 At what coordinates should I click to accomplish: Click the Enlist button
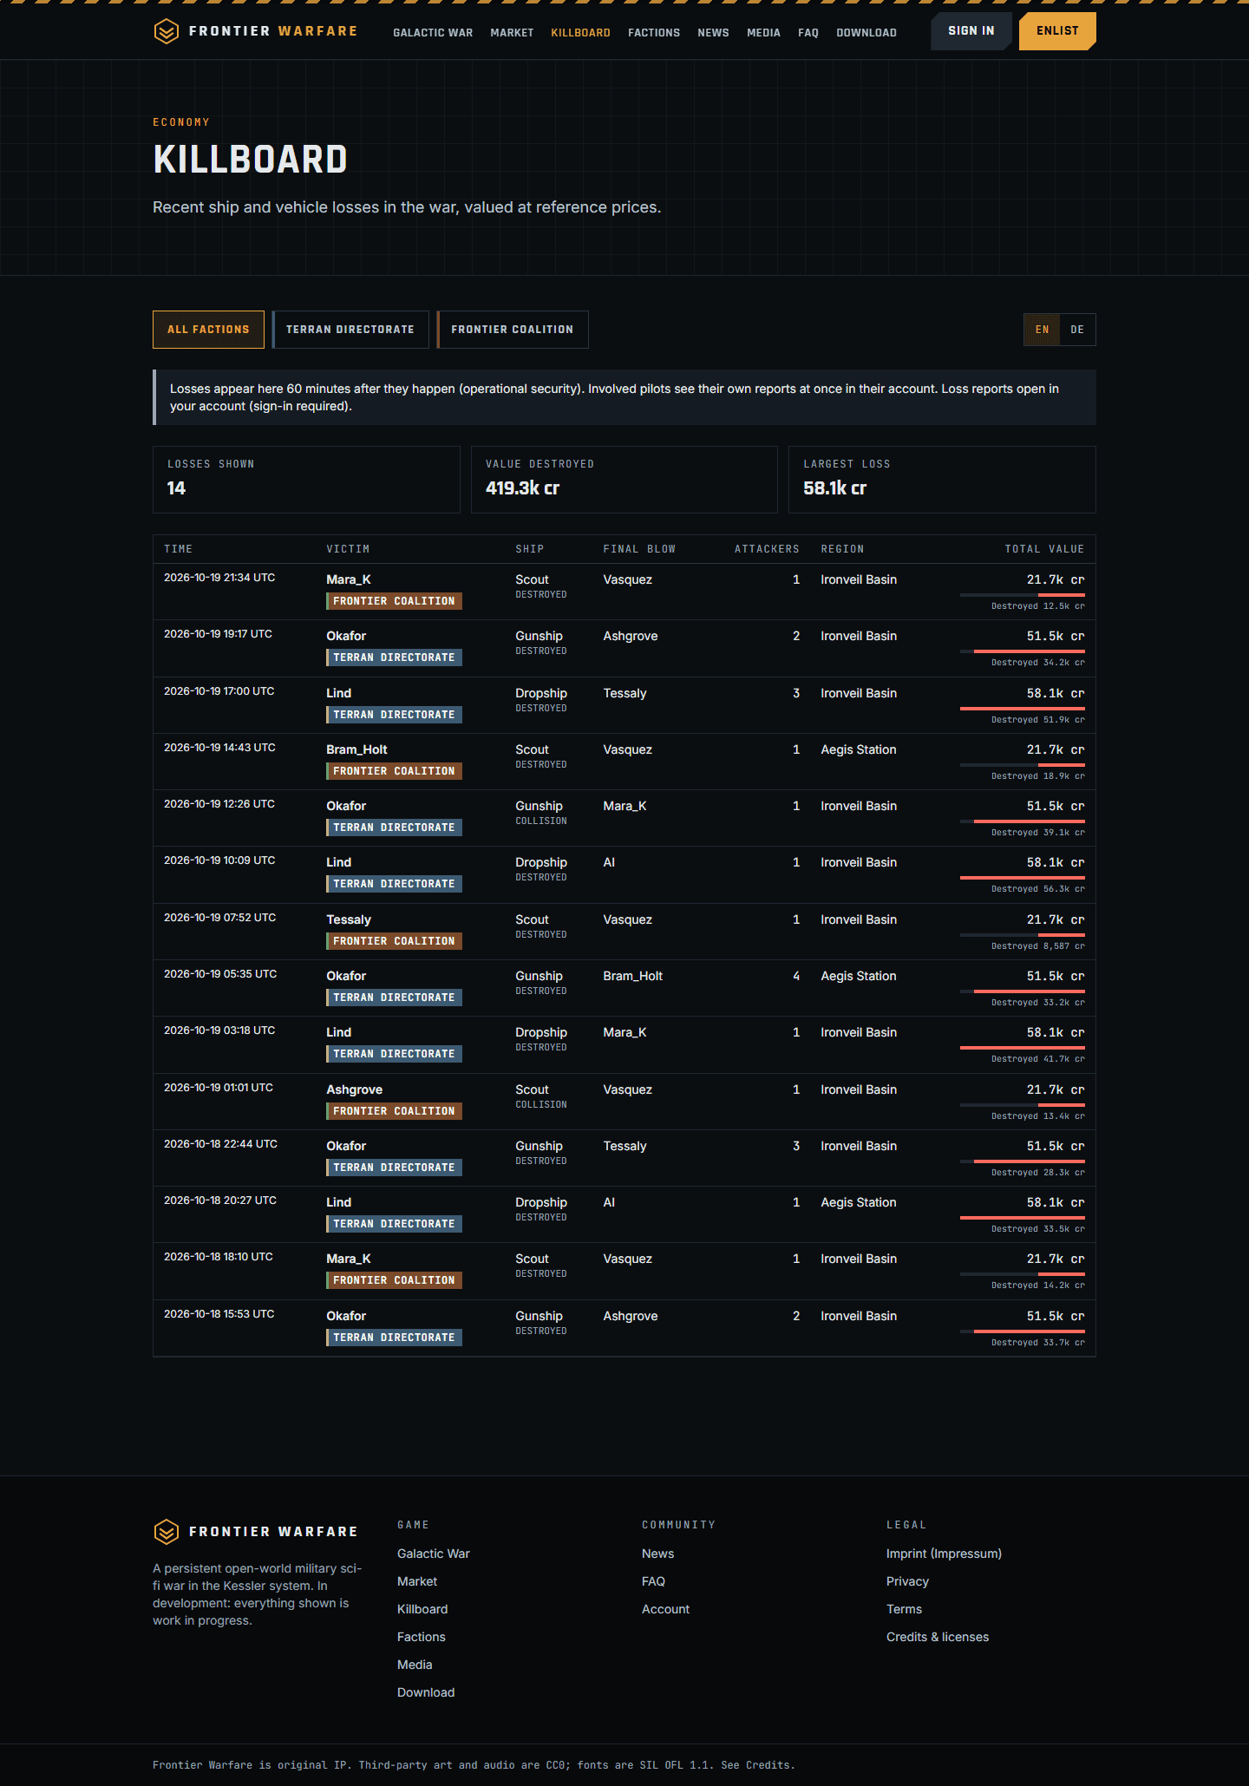(1057, 31)
